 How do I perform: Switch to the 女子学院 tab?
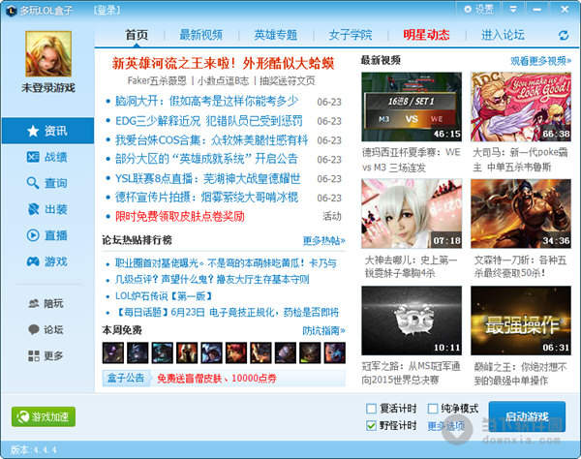click(x=351, y=35)
